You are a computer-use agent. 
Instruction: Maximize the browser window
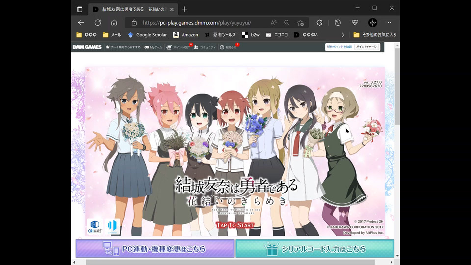[374, 8]
